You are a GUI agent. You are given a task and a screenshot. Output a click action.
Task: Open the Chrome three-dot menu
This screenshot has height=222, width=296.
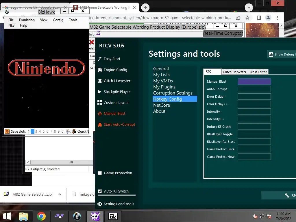(277, 18)
